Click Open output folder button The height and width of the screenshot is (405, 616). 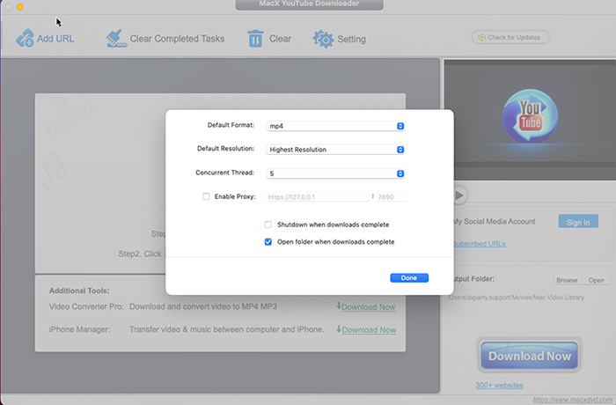click(x=596, y=280)
